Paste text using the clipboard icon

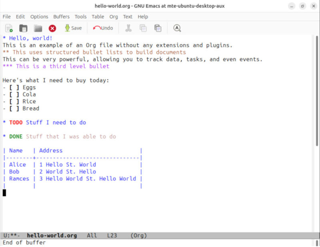[157, 28]
